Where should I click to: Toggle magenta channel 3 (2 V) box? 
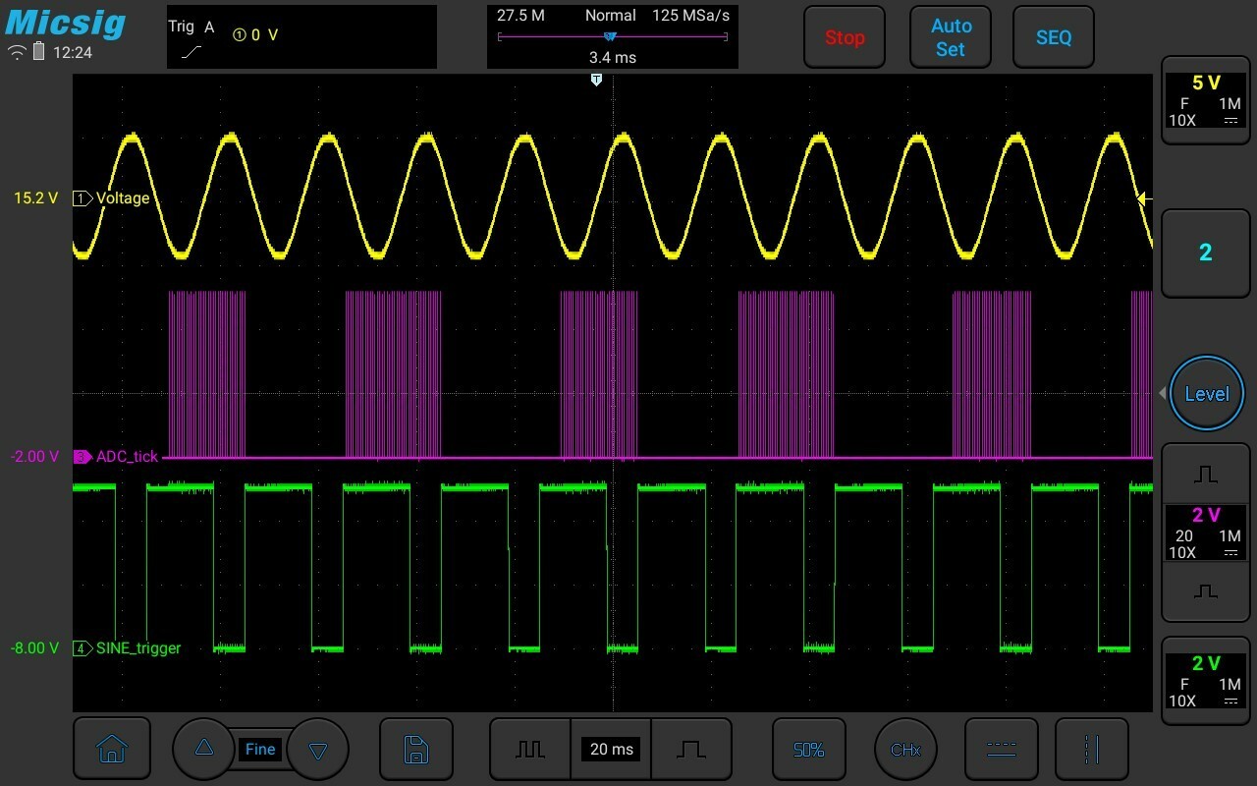coord(1206,533)
